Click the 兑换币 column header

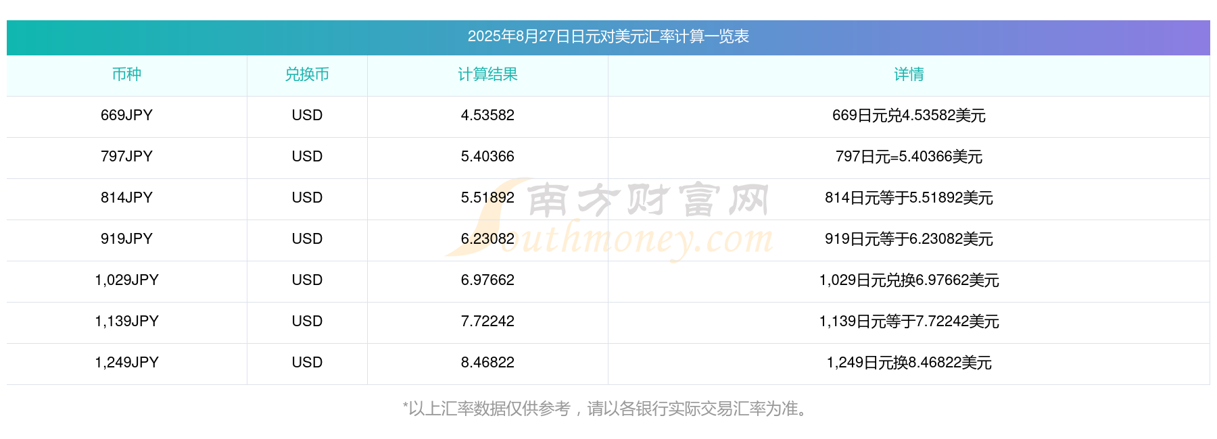coord(307,74)
